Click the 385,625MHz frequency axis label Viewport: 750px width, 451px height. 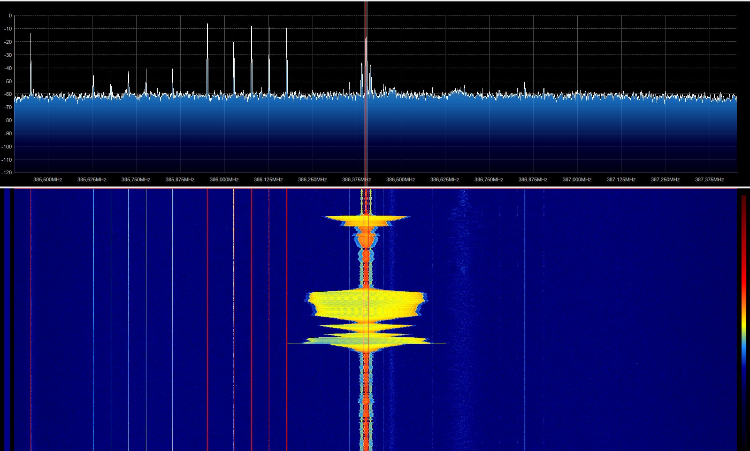[92, 179]
